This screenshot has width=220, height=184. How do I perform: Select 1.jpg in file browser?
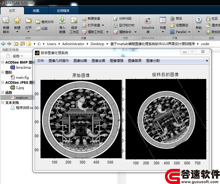(17, 88)
